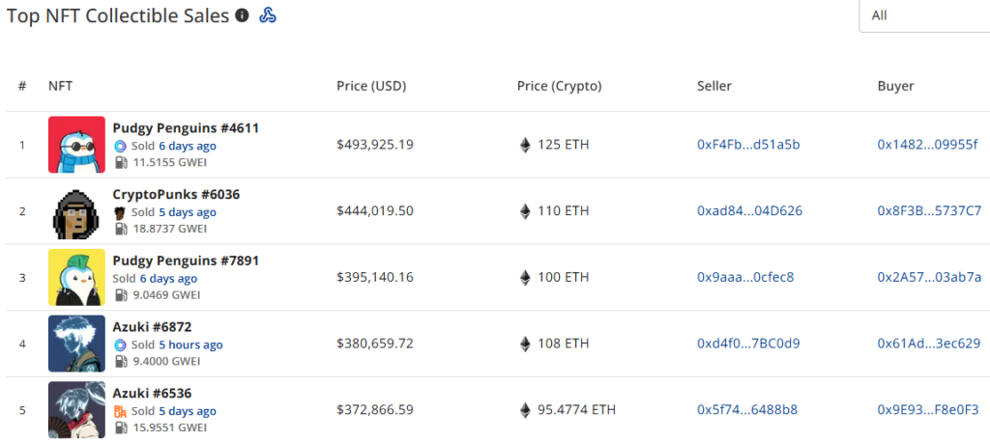Open buyer address 0x8F3B...5737C7
990x440 pixels.
tap(929, 211)
